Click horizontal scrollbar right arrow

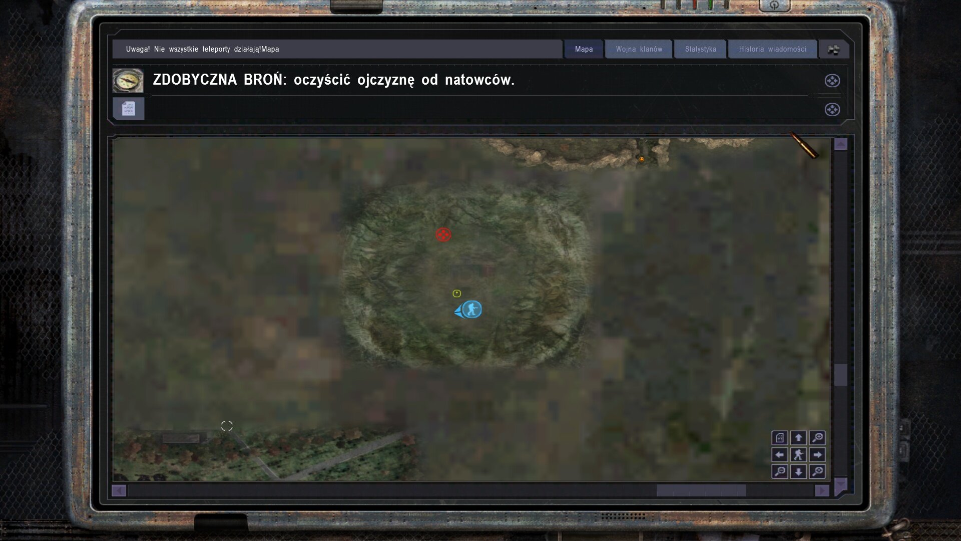point(822,490)
